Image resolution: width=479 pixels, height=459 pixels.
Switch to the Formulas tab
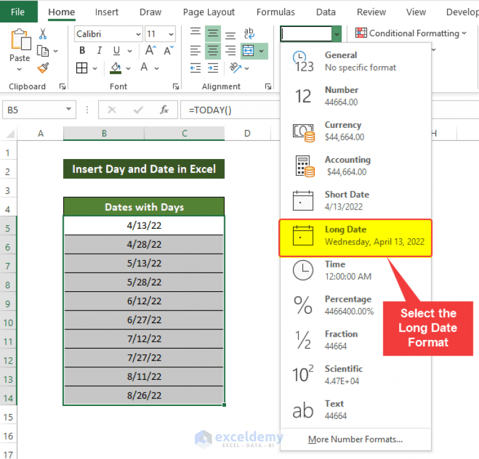(276, 12)
